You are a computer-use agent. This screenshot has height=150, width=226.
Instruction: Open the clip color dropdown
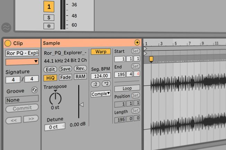click(x=22, y=62)
